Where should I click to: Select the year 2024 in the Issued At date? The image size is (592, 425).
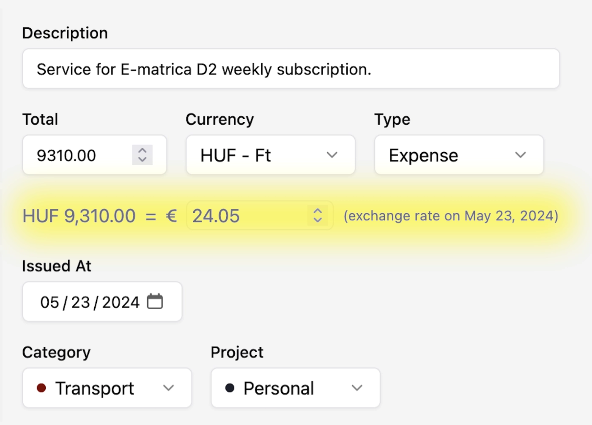[x=121, y=302]
